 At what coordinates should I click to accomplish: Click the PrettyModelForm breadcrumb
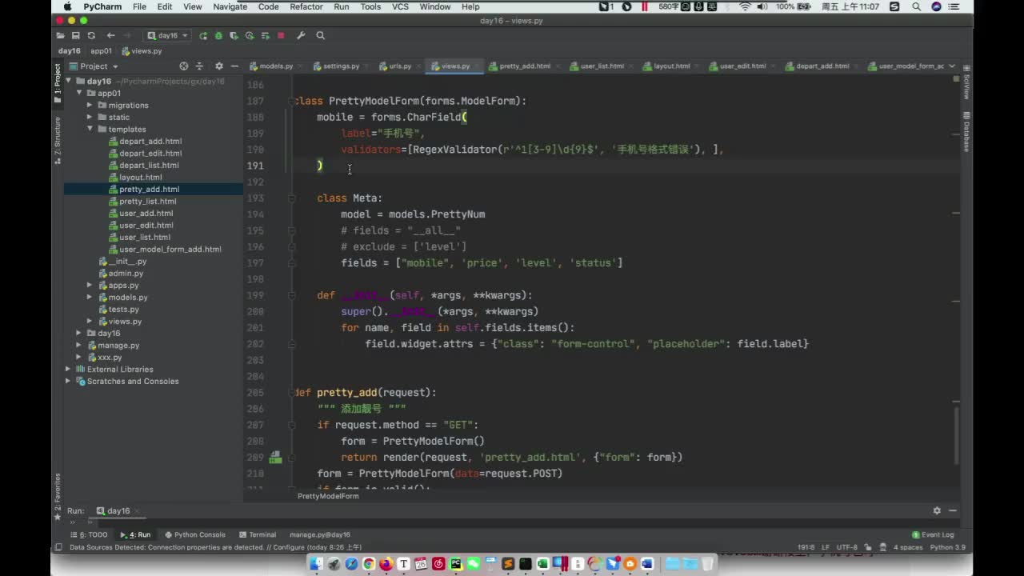click(328, 496)
